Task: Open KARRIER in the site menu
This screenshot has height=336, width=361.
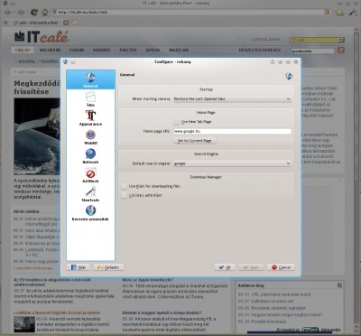Action: (x=101, y=50)
